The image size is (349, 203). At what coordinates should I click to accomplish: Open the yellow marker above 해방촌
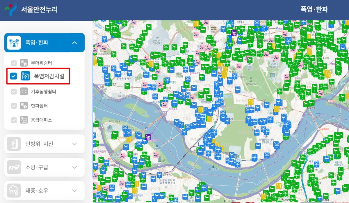[x=250, y=102]
